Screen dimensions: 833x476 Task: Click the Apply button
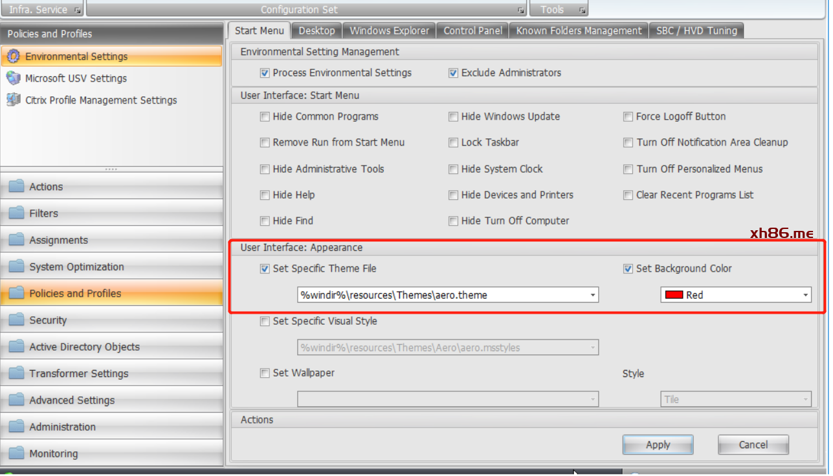(x=658, y=445)
